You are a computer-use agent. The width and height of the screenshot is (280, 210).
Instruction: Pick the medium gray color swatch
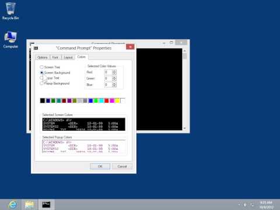[x=85, y=100]
